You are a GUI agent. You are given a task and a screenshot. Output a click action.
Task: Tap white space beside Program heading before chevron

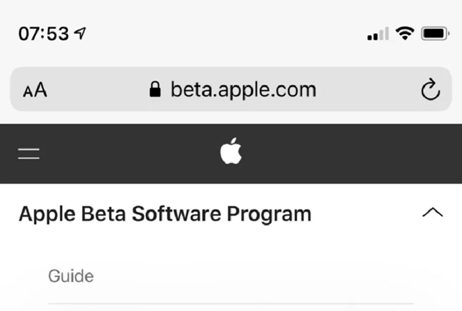(367, 213)
